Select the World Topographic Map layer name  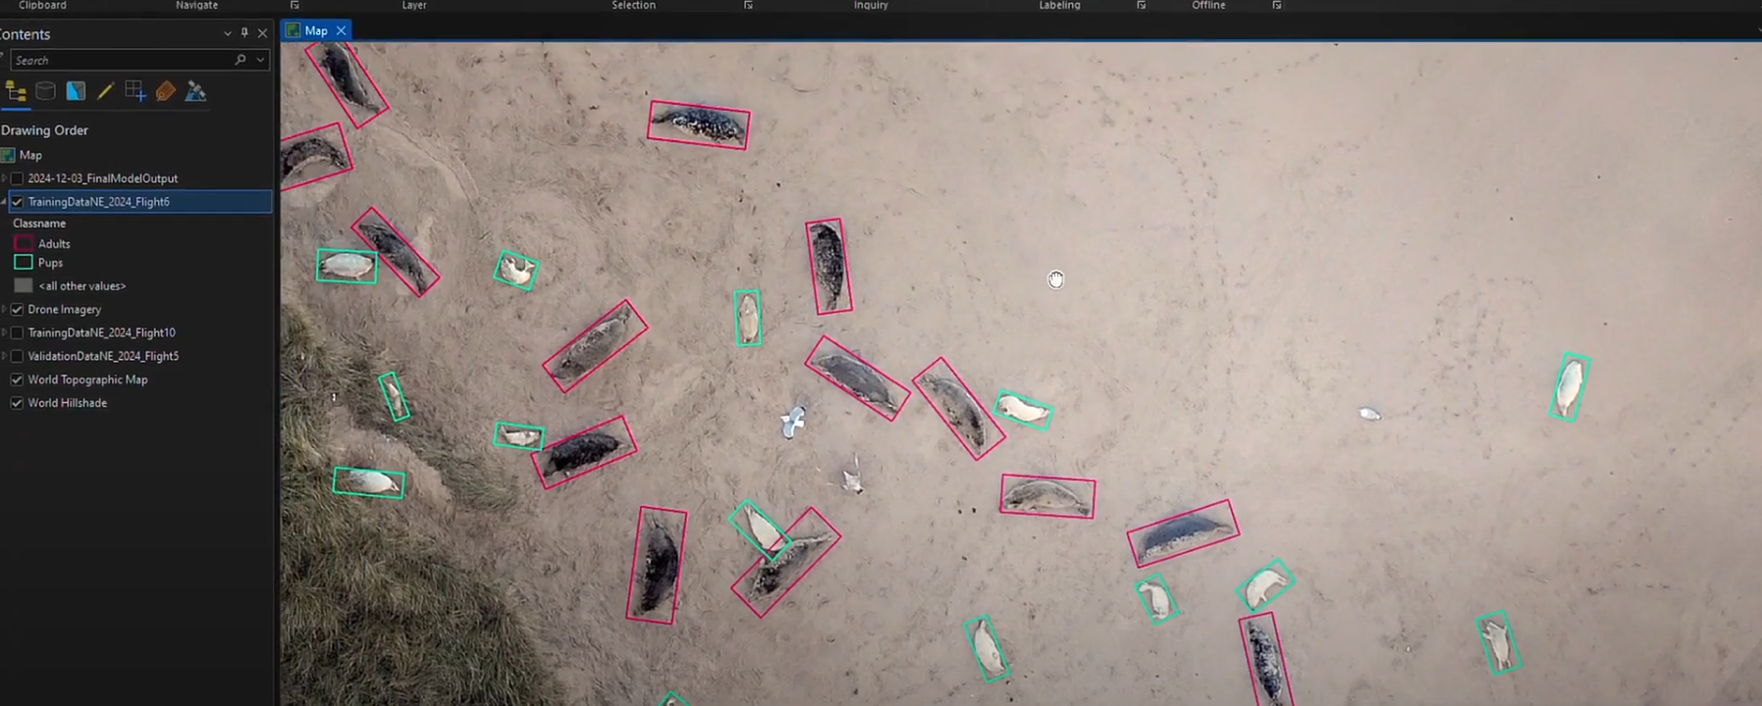(87, 379)
